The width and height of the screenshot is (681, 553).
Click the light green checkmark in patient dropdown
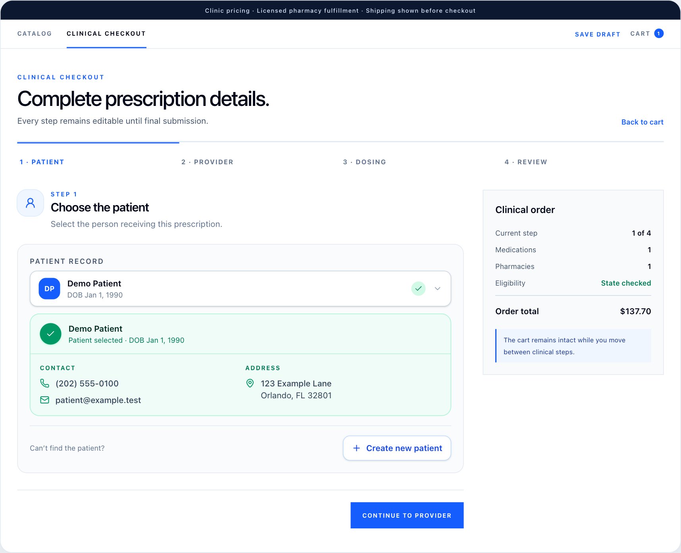418,288
